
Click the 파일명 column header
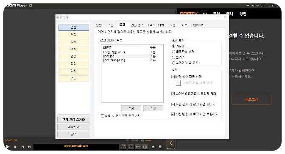click(x=125, y=47)
